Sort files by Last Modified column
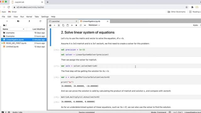Viewport: 201px width, 113px height. click(37, 29)
